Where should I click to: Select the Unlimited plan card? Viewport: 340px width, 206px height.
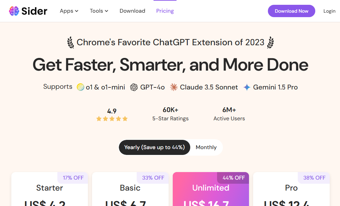[x=211, y=189]
